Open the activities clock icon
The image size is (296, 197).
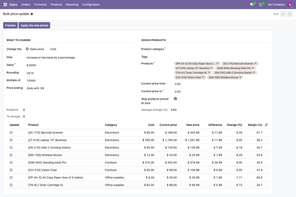pos(261,4)
